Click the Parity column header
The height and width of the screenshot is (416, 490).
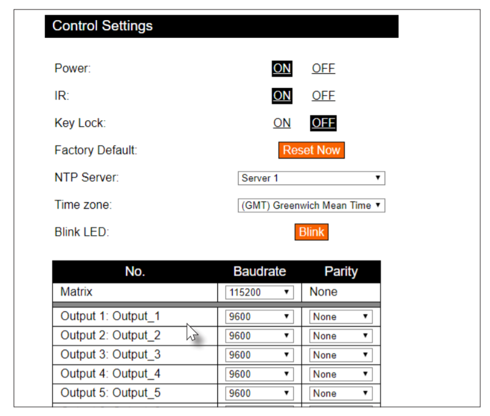click(x=341, y=271)
